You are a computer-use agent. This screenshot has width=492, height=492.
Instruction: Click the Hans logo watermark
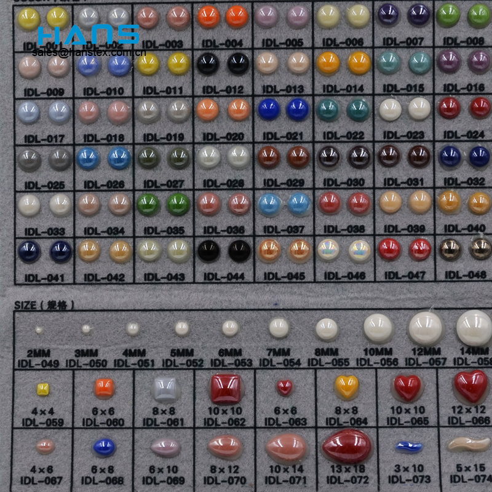[x=87, y=35]
